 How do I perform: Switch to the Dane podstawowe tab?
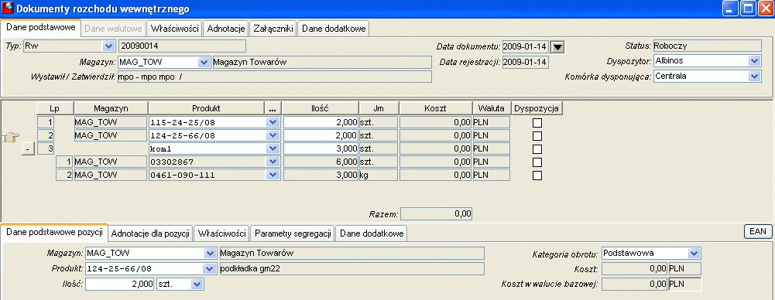coord(40,28)
